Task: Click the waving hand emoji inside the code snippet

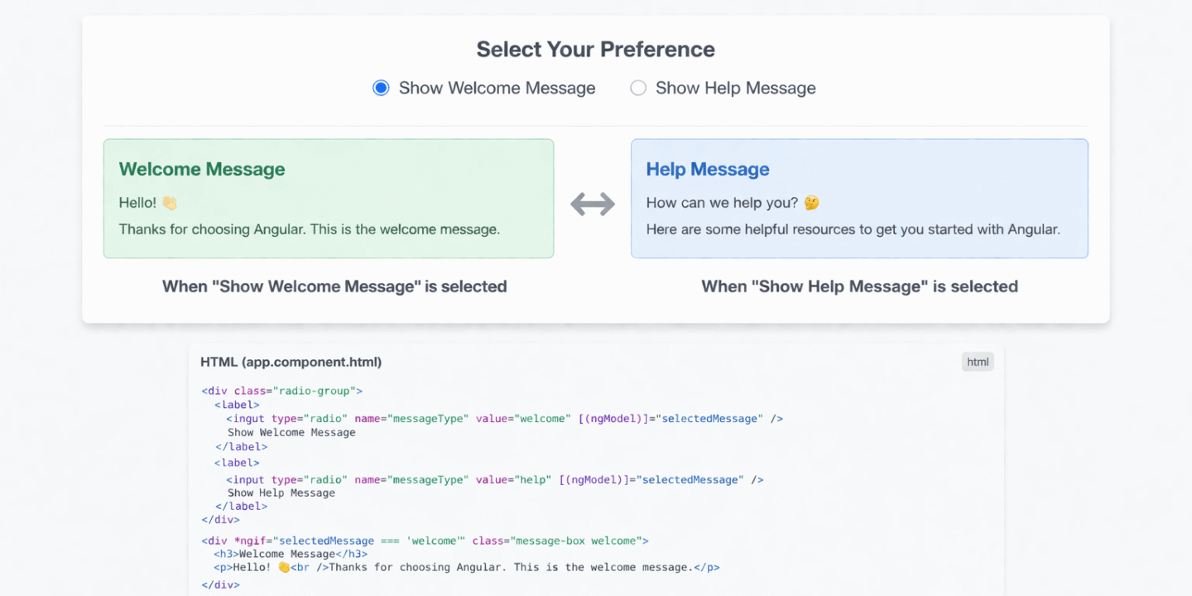Action: pos(282,567)
